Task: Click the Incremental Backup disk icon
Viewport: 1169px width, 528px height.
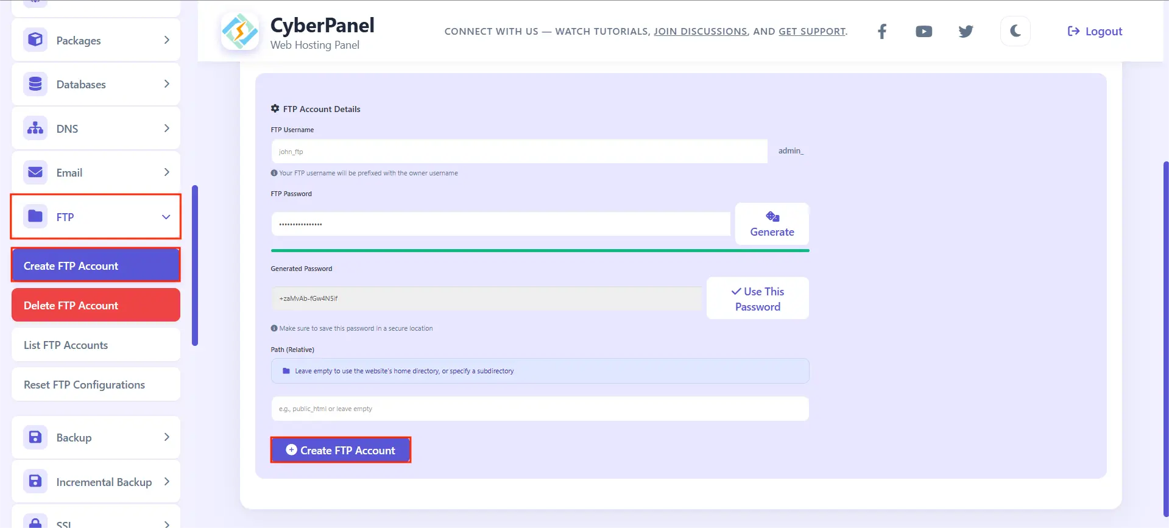Action: (x=35, y=481)
